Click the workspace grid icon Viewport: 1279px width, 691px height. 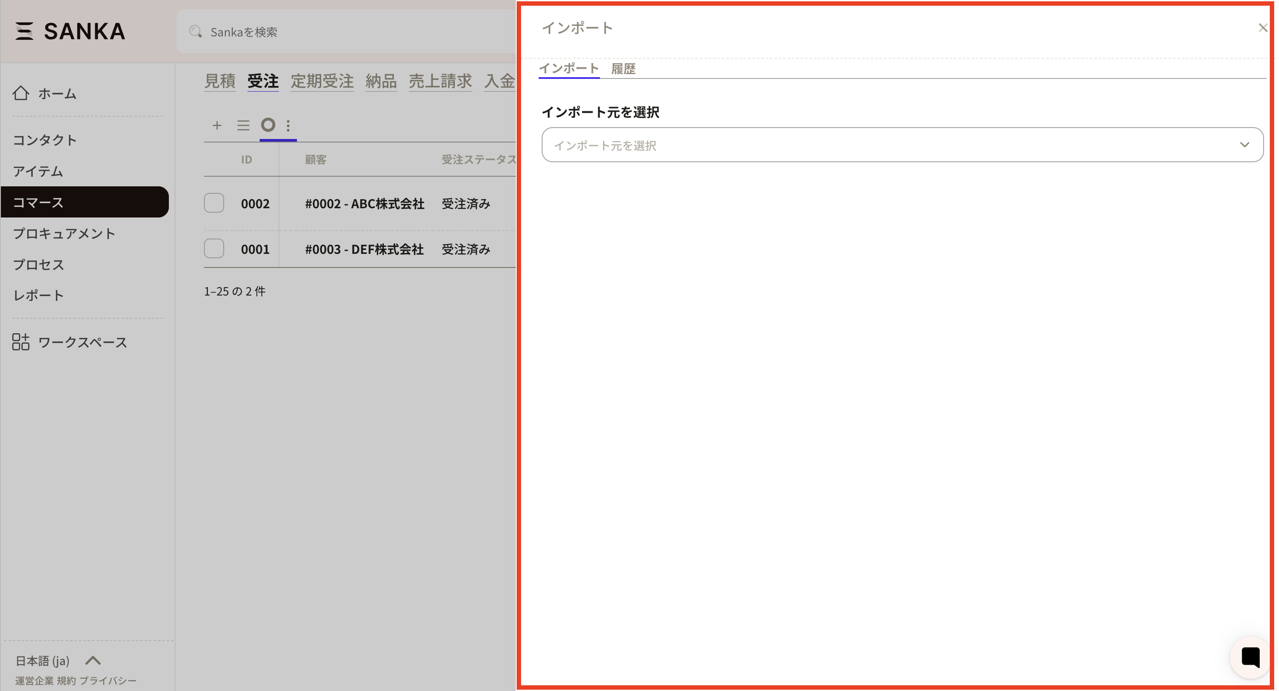[21, 342]
